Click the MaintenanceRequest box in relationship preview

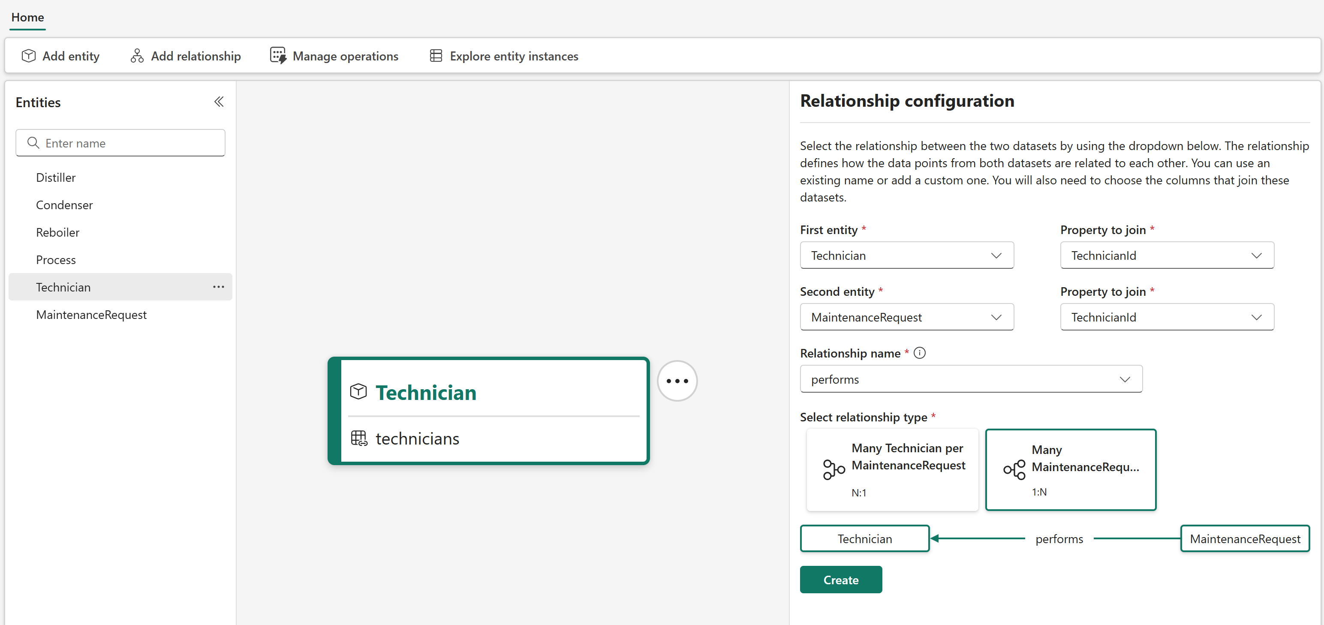click(1245, 539)
